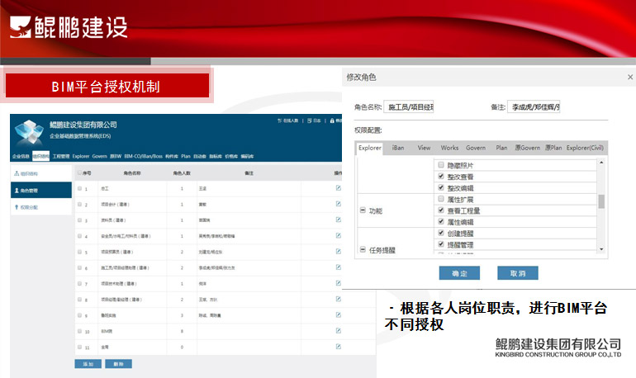This screenshot has height=378, width=636.
Task: Click the 添加 add button
Action: tap(88, 364)
